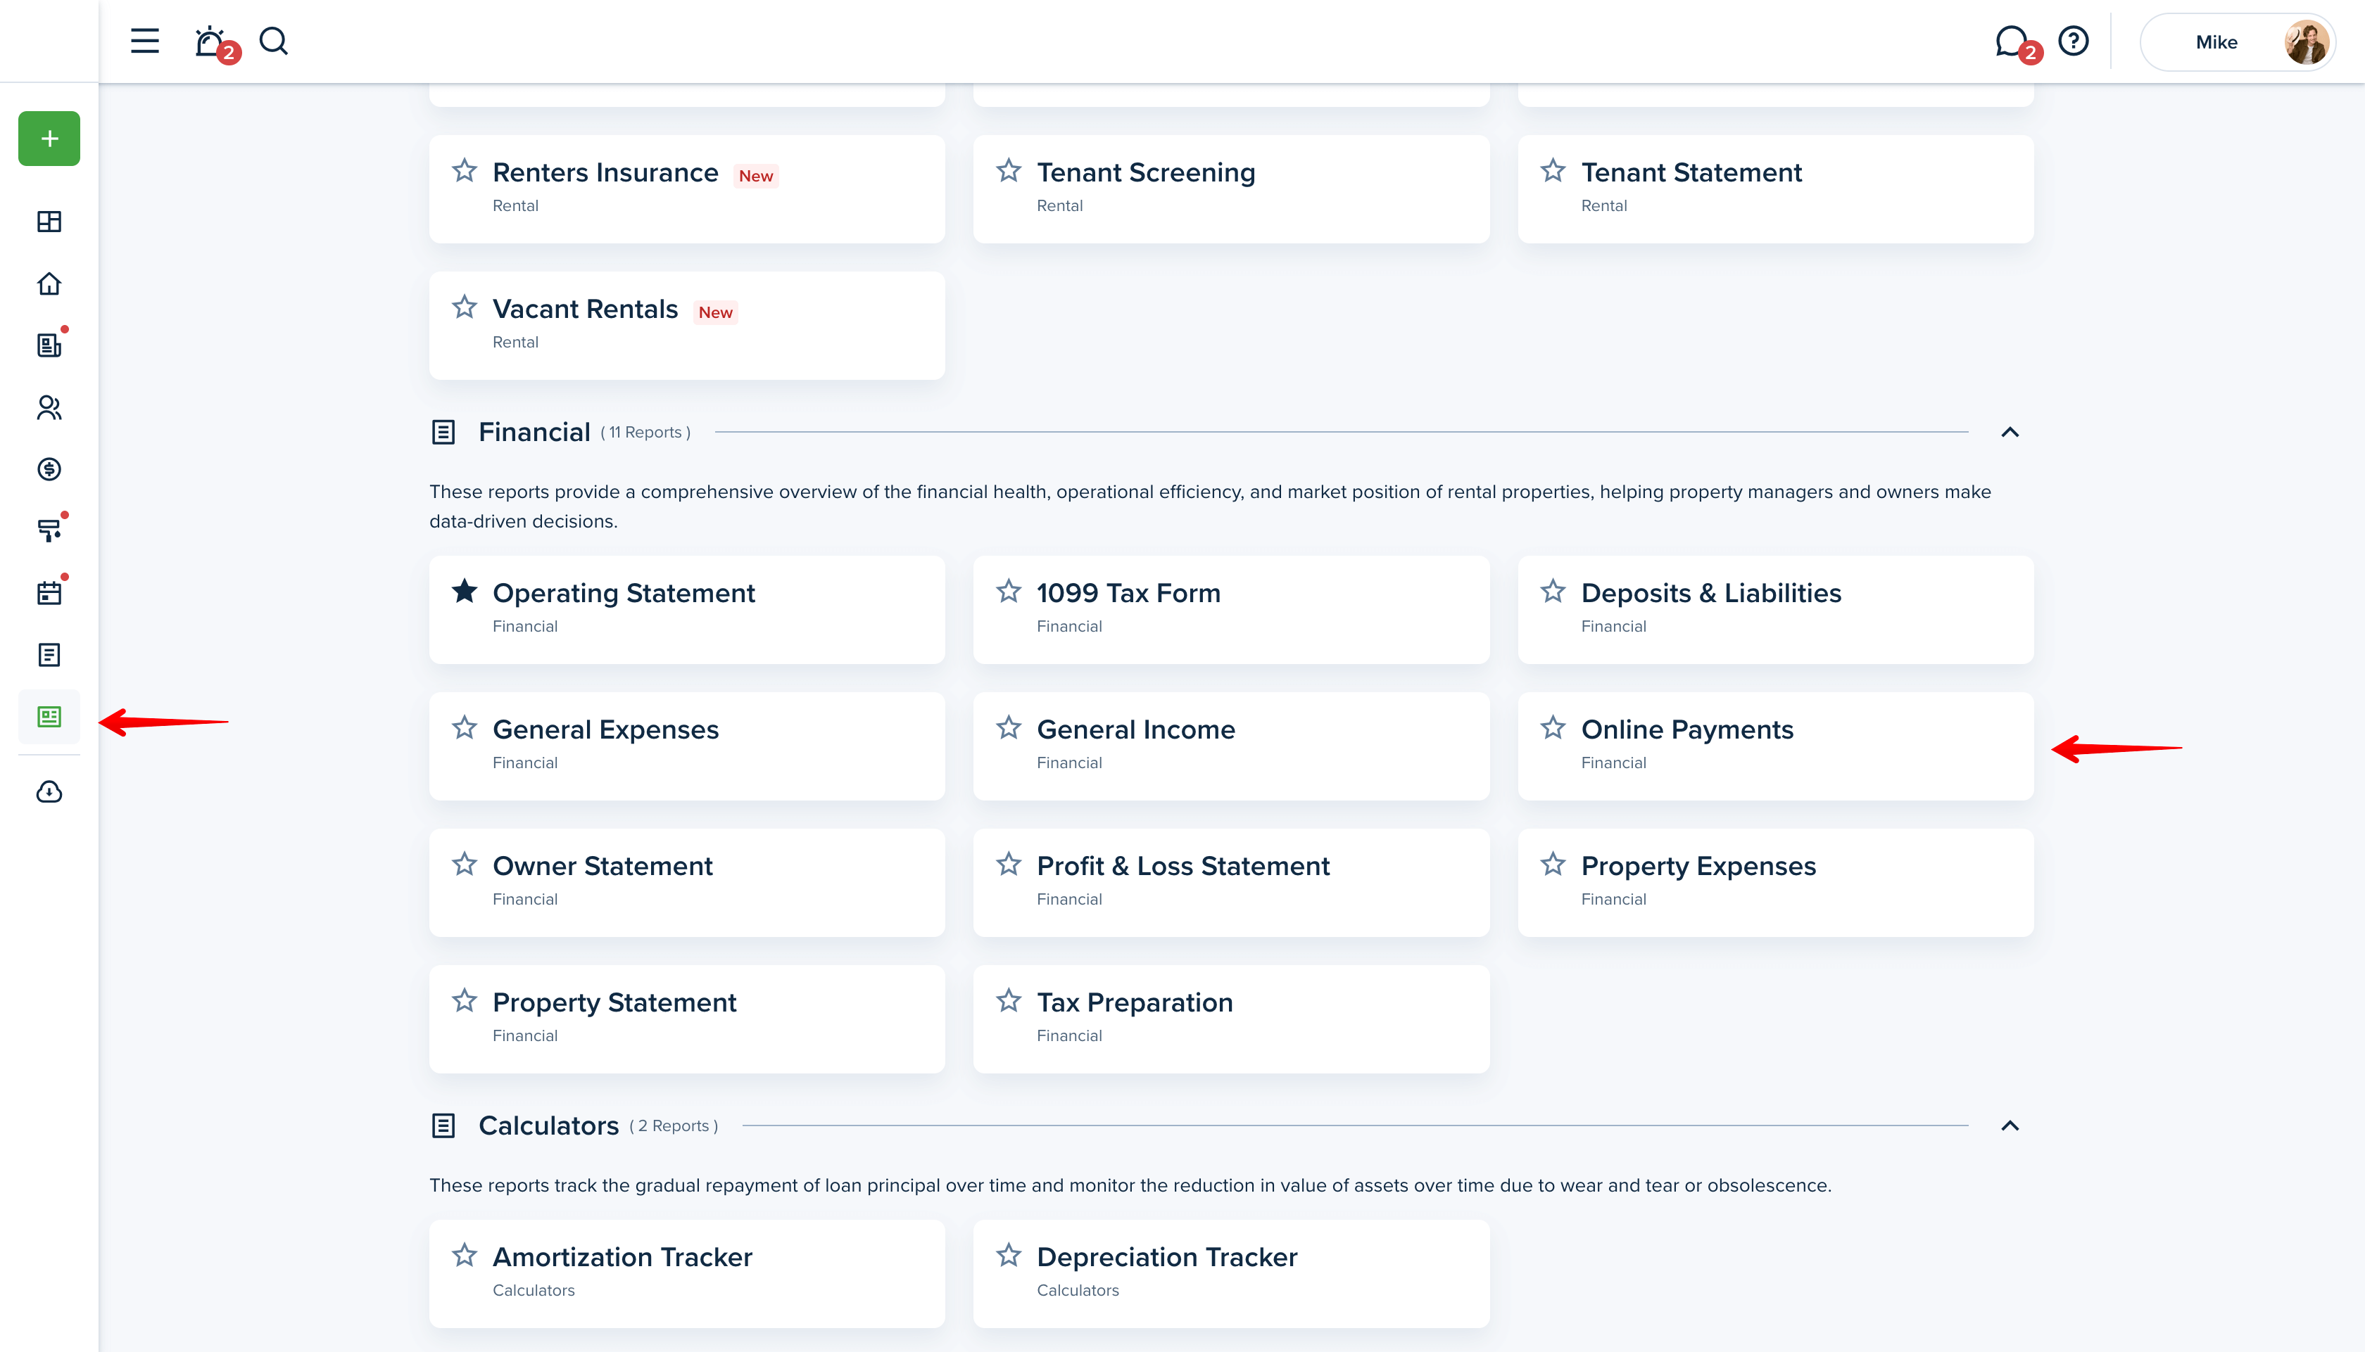Image resolution: width=2365 pixels, height=1352 pixels.
Task: Open the dashboard grid sidebar icon
Action: 49,221
